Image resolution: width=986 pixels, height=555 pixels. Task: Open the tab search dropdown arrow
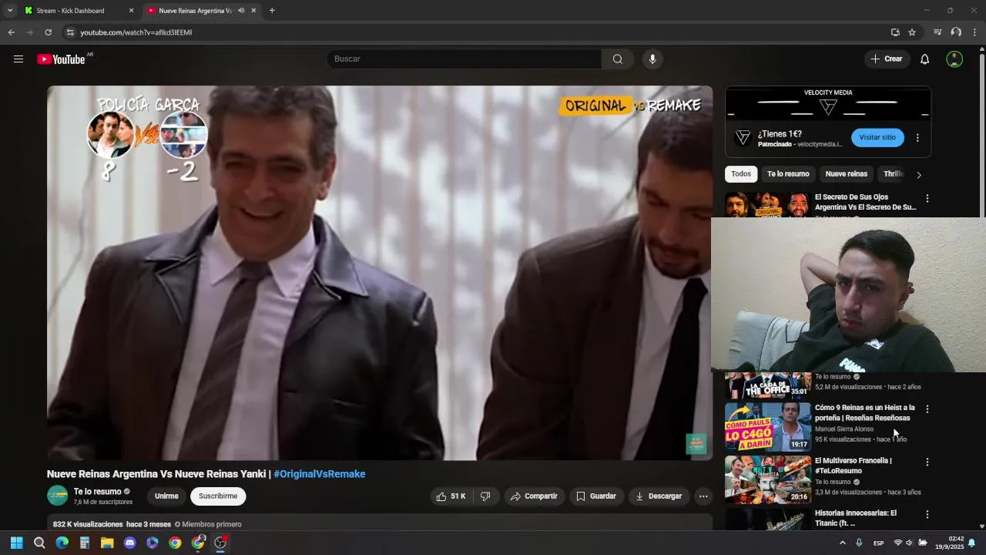9,11
